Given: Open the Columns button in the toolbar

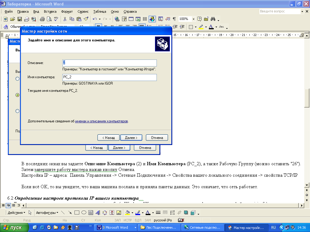Looking at the screenshot, I should click(x=145, y=19).
